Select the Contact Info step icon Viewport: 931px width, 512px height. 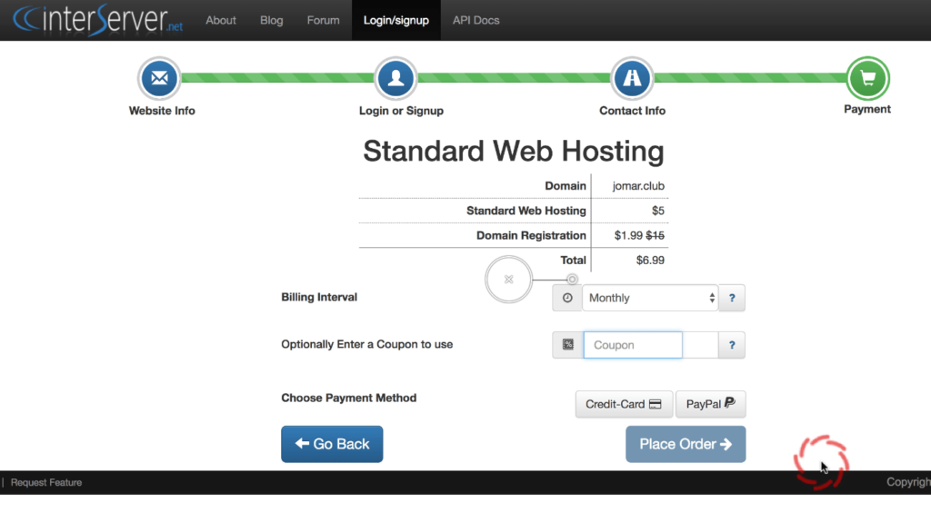(x=632, y=78)
